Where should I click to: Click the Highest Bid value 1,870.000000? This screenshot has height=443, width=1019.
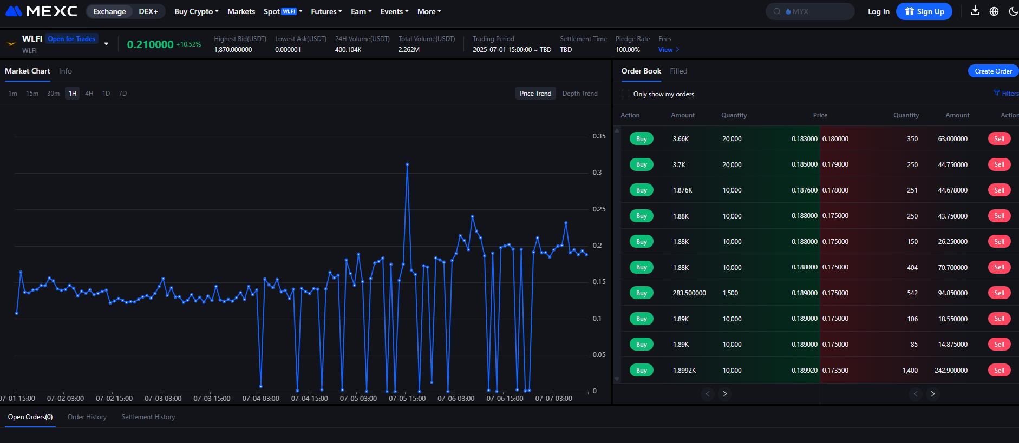tap(233, 50)
